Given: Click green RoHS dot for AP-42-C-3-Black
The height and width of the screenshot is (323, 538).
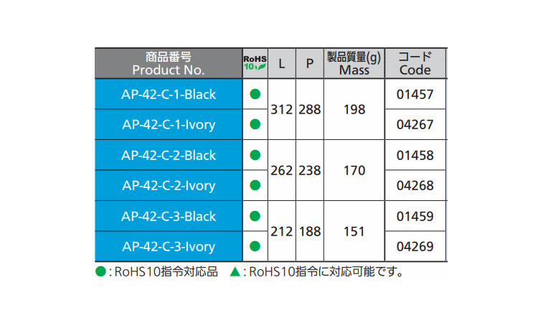Looking at the screenshot, I should click(255, 216).
